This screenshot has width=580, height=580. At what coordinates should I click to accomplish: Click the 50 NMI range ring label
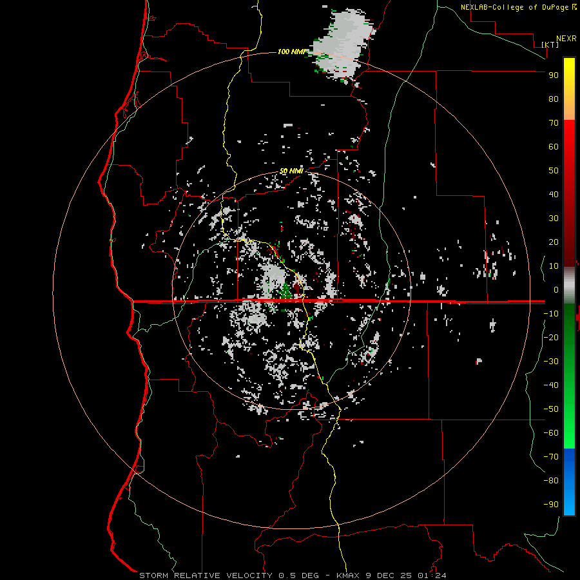(291, 171)
